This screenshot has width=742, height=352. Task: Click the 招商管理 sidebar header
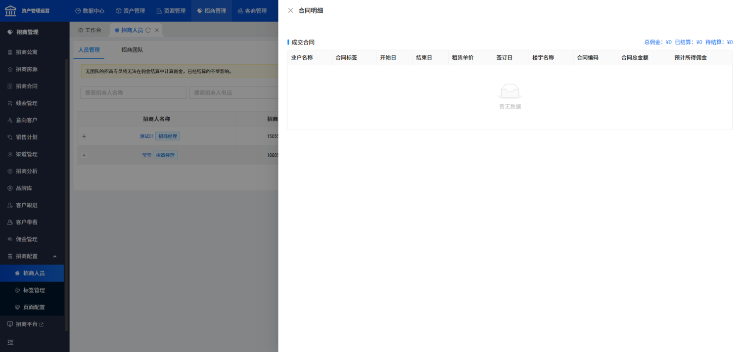click(27, 32)
